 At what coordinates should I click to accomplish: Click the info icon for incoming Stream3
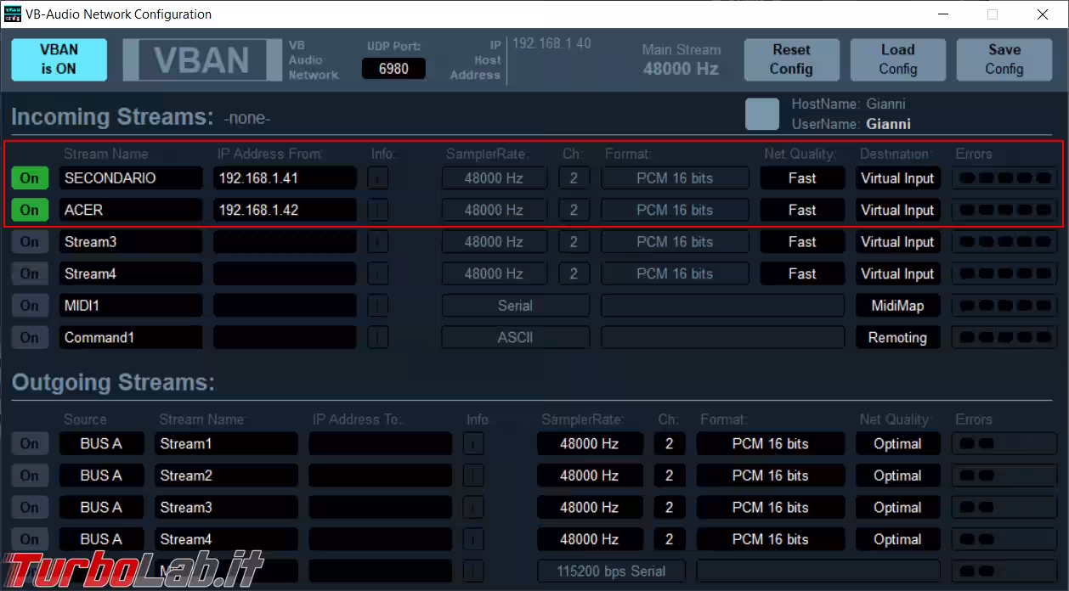[x=377, y=242]
